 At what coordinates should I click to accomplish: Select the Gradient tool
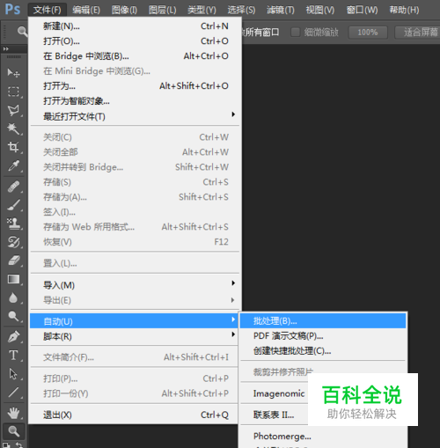tap(13, 279)
